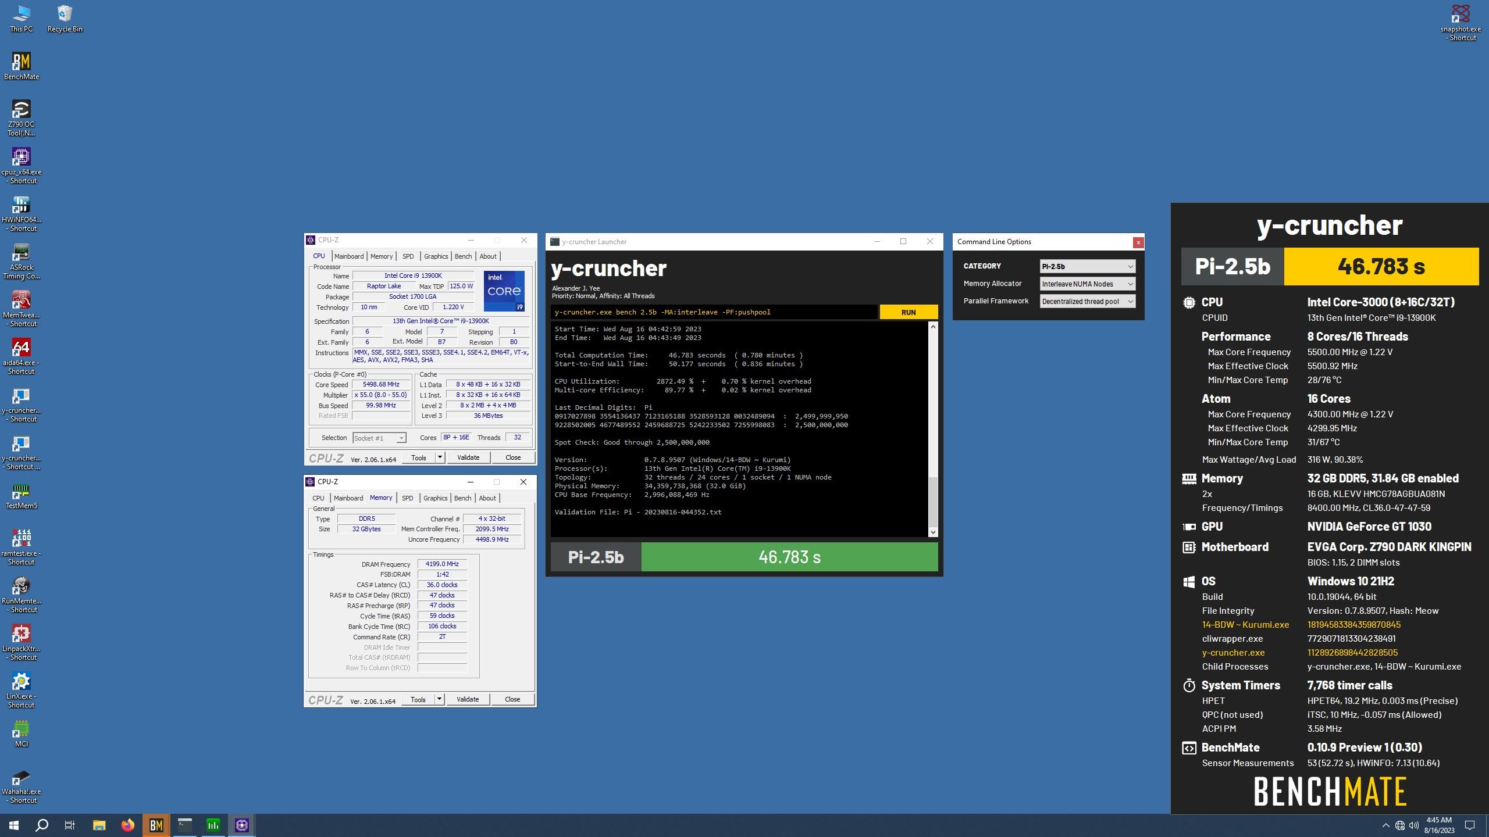Open the aida64.exe desktop shortcut
The image size is (1489, 837).
pyautogui.click(x=21, y=356)
